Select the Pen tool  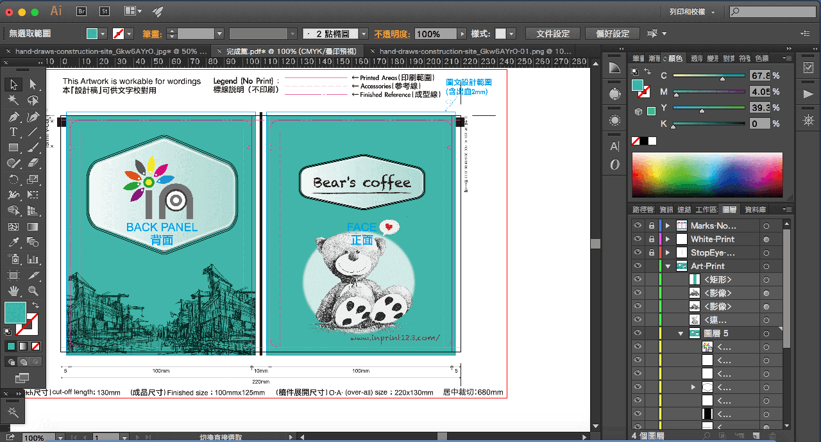click(x=13, y=117)
